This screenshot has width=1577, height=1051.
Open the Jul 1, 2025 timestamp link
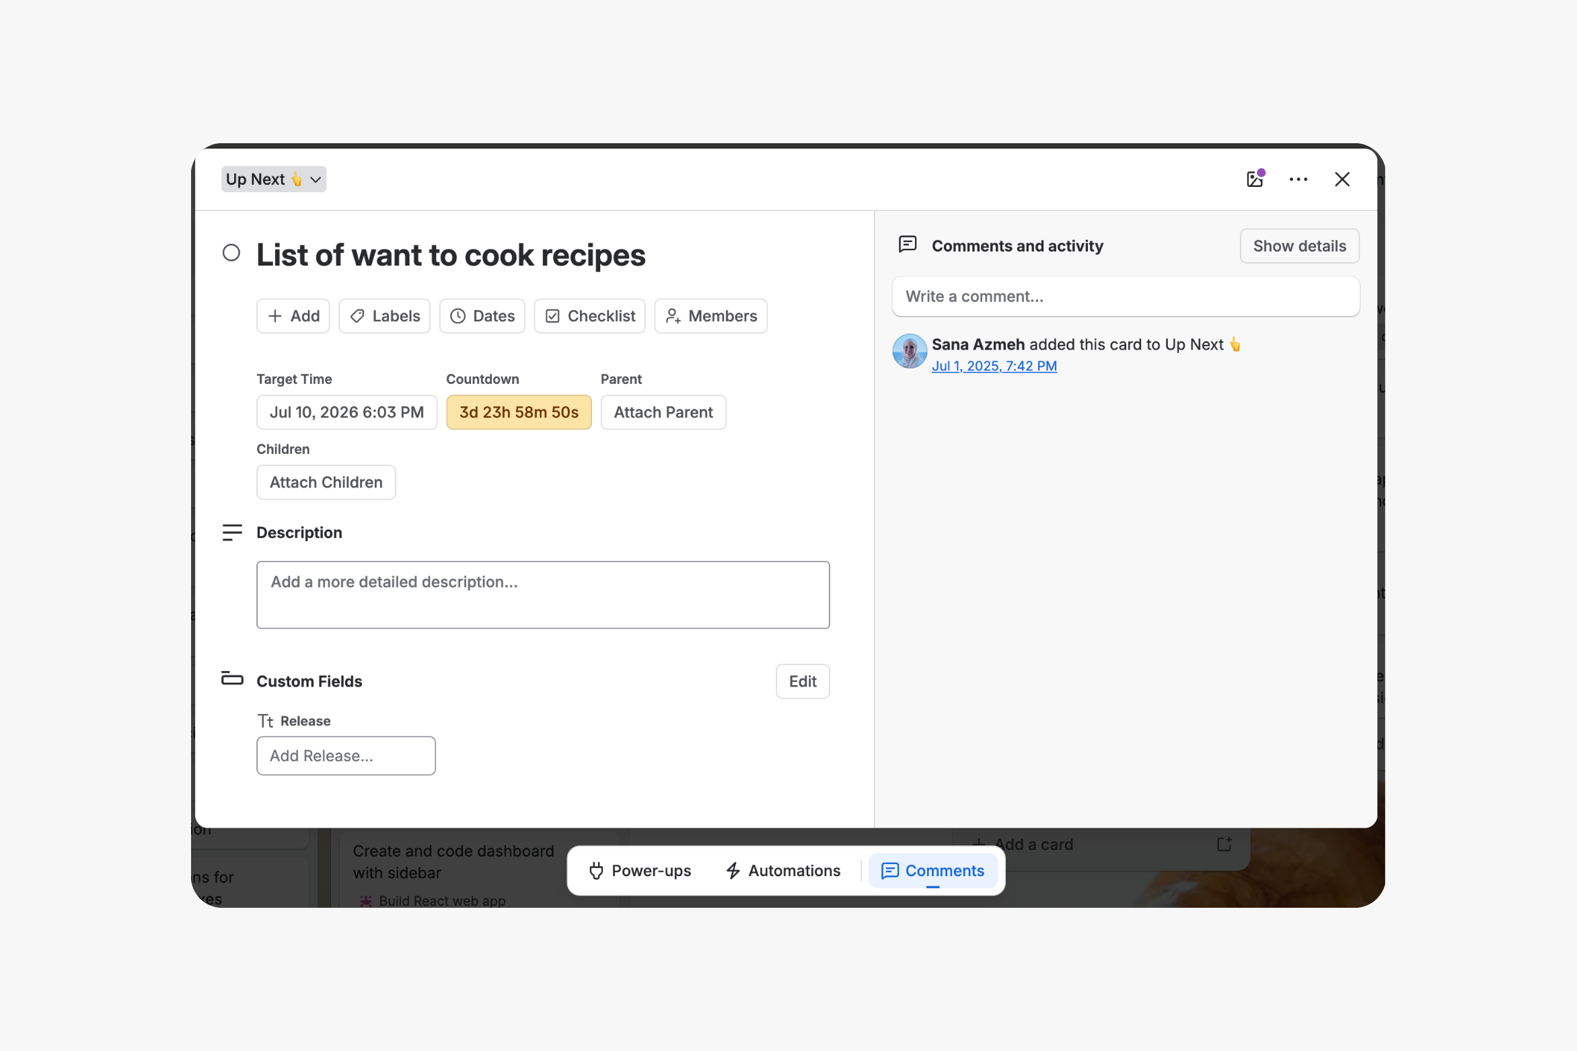[994, 366]
